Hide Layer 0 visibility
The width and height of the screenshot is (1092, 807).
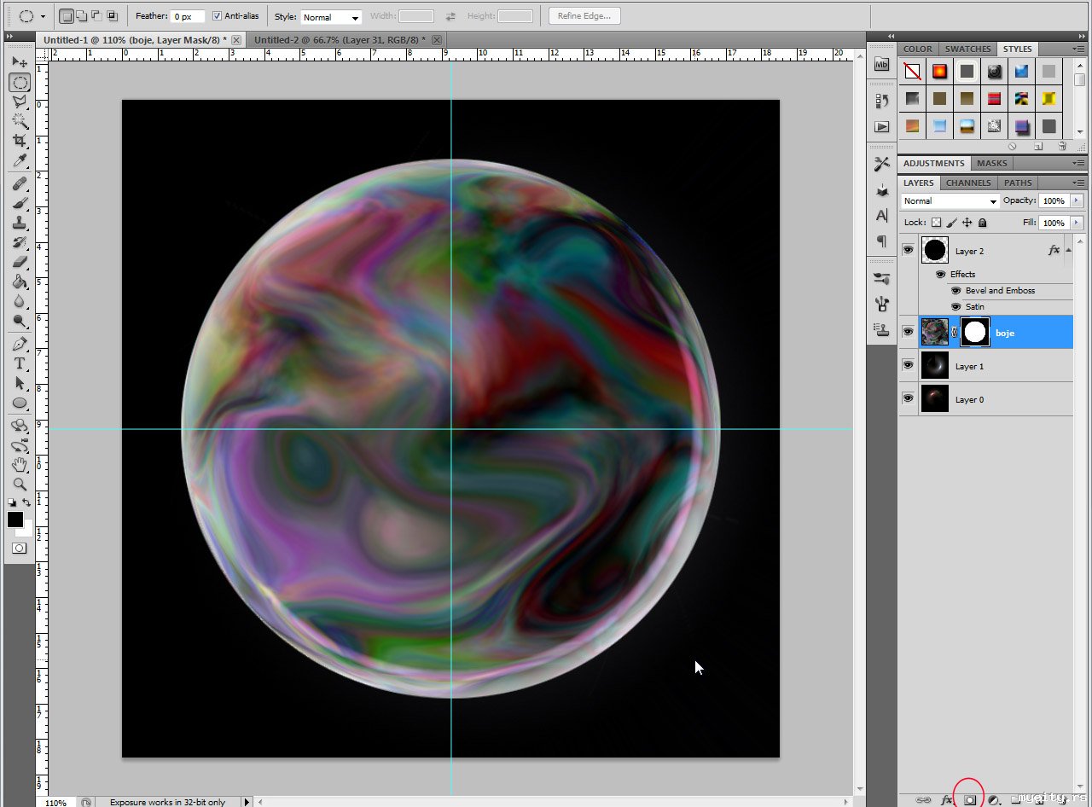pyautogui.click(x=908, y=399)
